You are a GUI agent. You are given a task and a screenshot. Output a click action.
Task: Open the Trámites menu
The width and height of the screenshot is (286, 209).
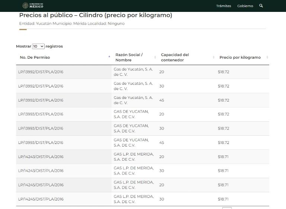point(223,6)
